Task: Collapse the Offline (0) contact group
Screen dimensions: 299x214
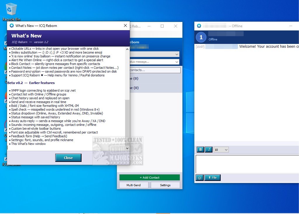Action: point(156,88)
